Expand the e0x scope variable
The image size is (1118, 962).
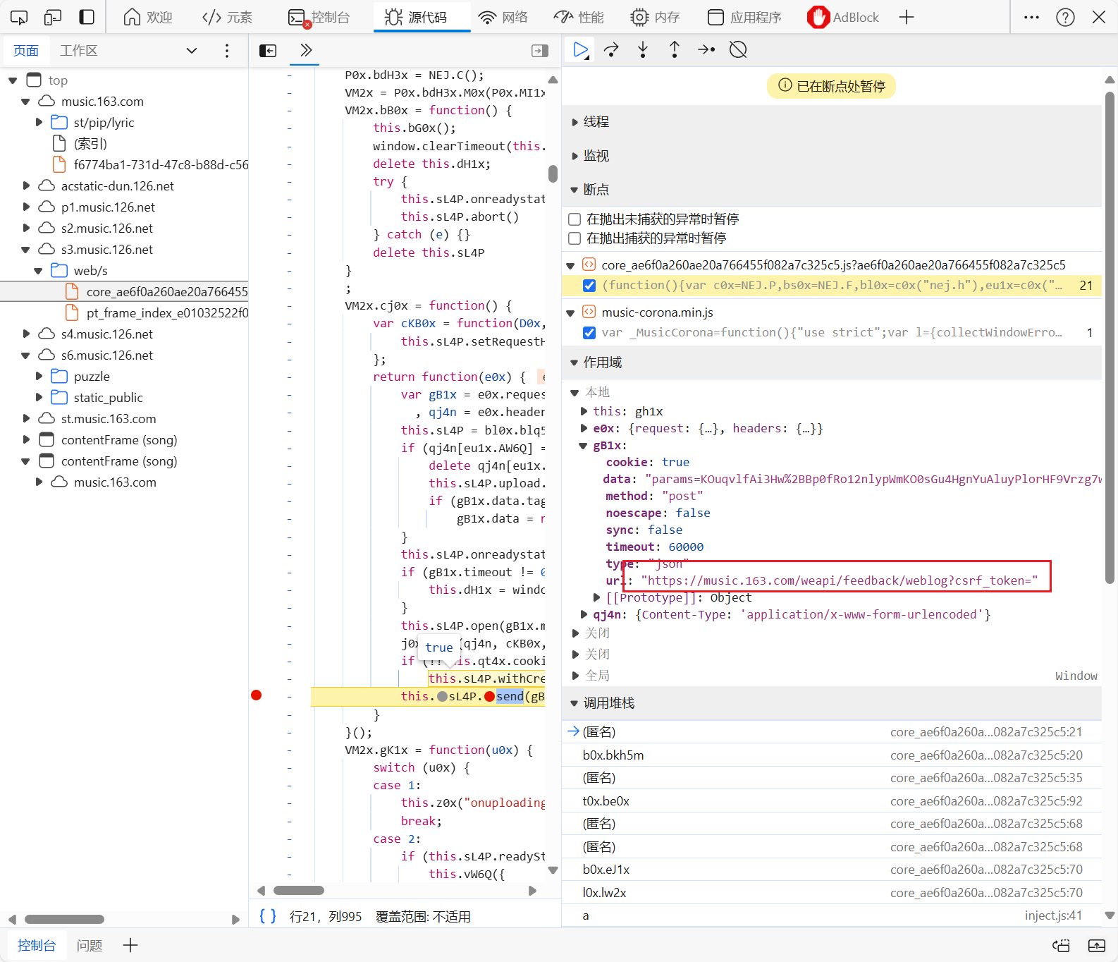coord(584,429)
